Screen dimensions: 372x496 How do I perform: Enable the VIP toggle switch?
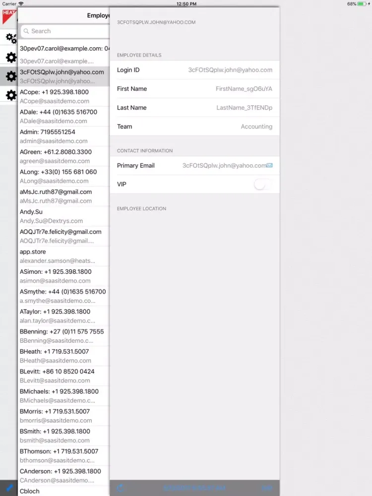pyautogui.click(x=262, y=185)
